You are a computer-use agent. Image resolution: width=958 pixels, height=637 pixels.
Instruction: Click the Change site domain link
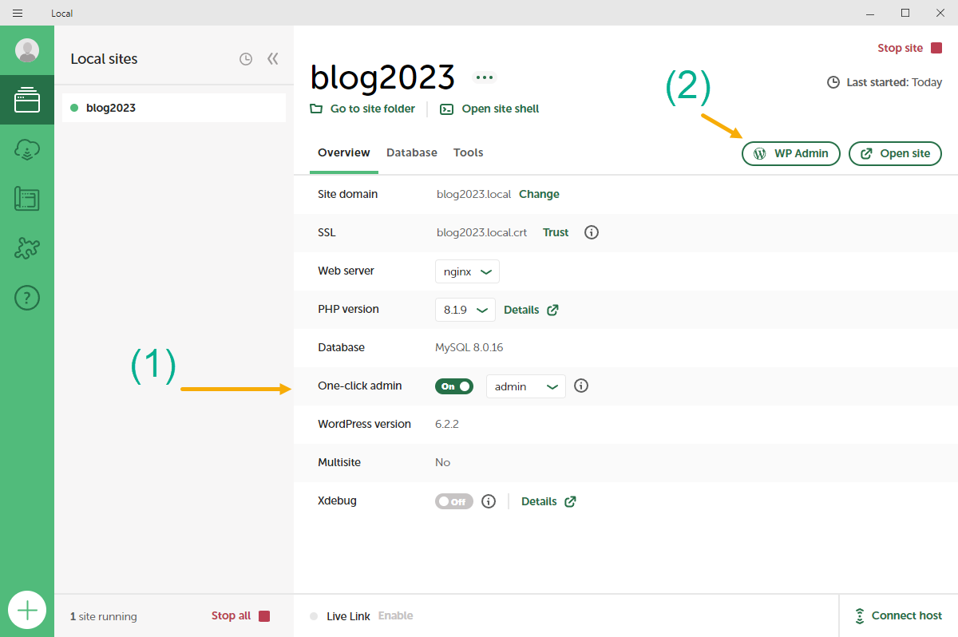(539, 194)
